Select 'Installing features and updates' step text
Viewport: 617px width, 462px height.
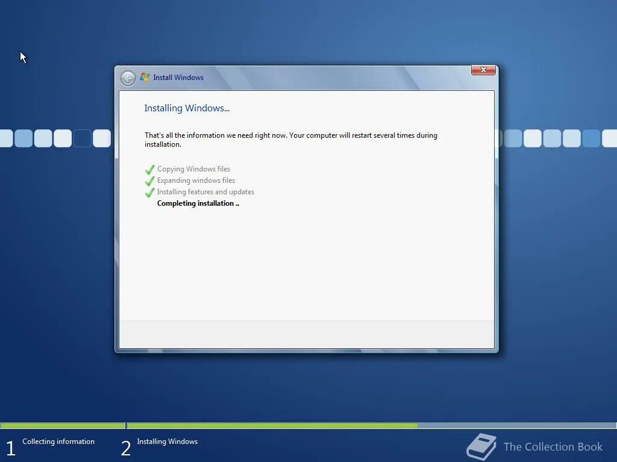point(205,192)
